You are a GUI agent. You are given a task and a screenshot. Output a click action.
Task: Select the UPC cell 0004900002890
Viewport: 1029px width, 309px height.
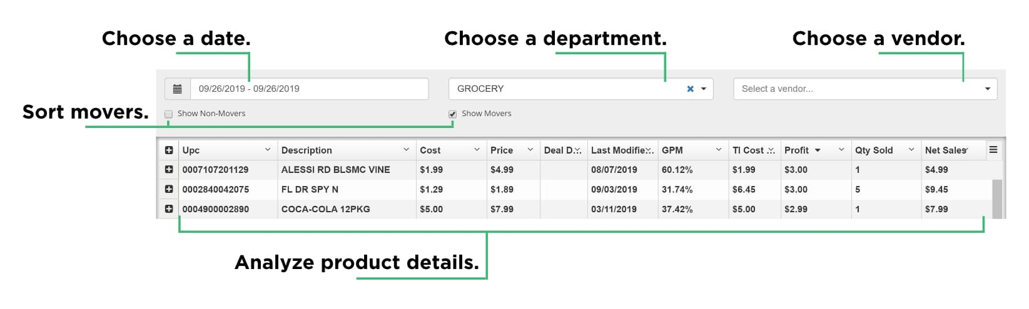click(x=215, y=209)
